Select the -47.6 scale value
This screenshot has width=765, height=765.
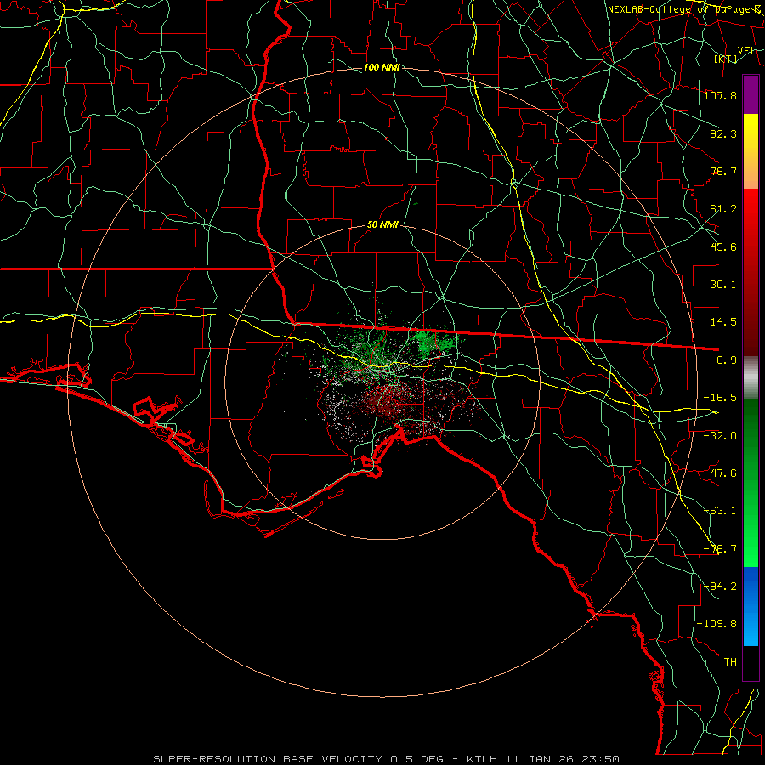[x=720, y=473]
